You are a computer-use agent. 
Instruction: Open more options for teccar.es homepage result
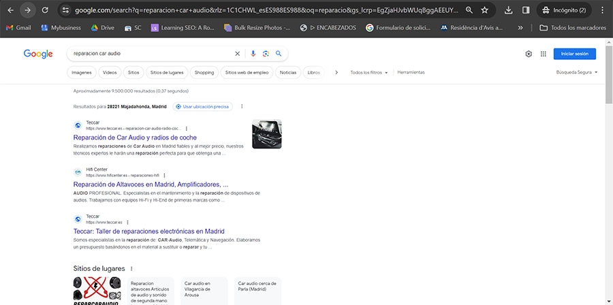(x=127, y=222)
